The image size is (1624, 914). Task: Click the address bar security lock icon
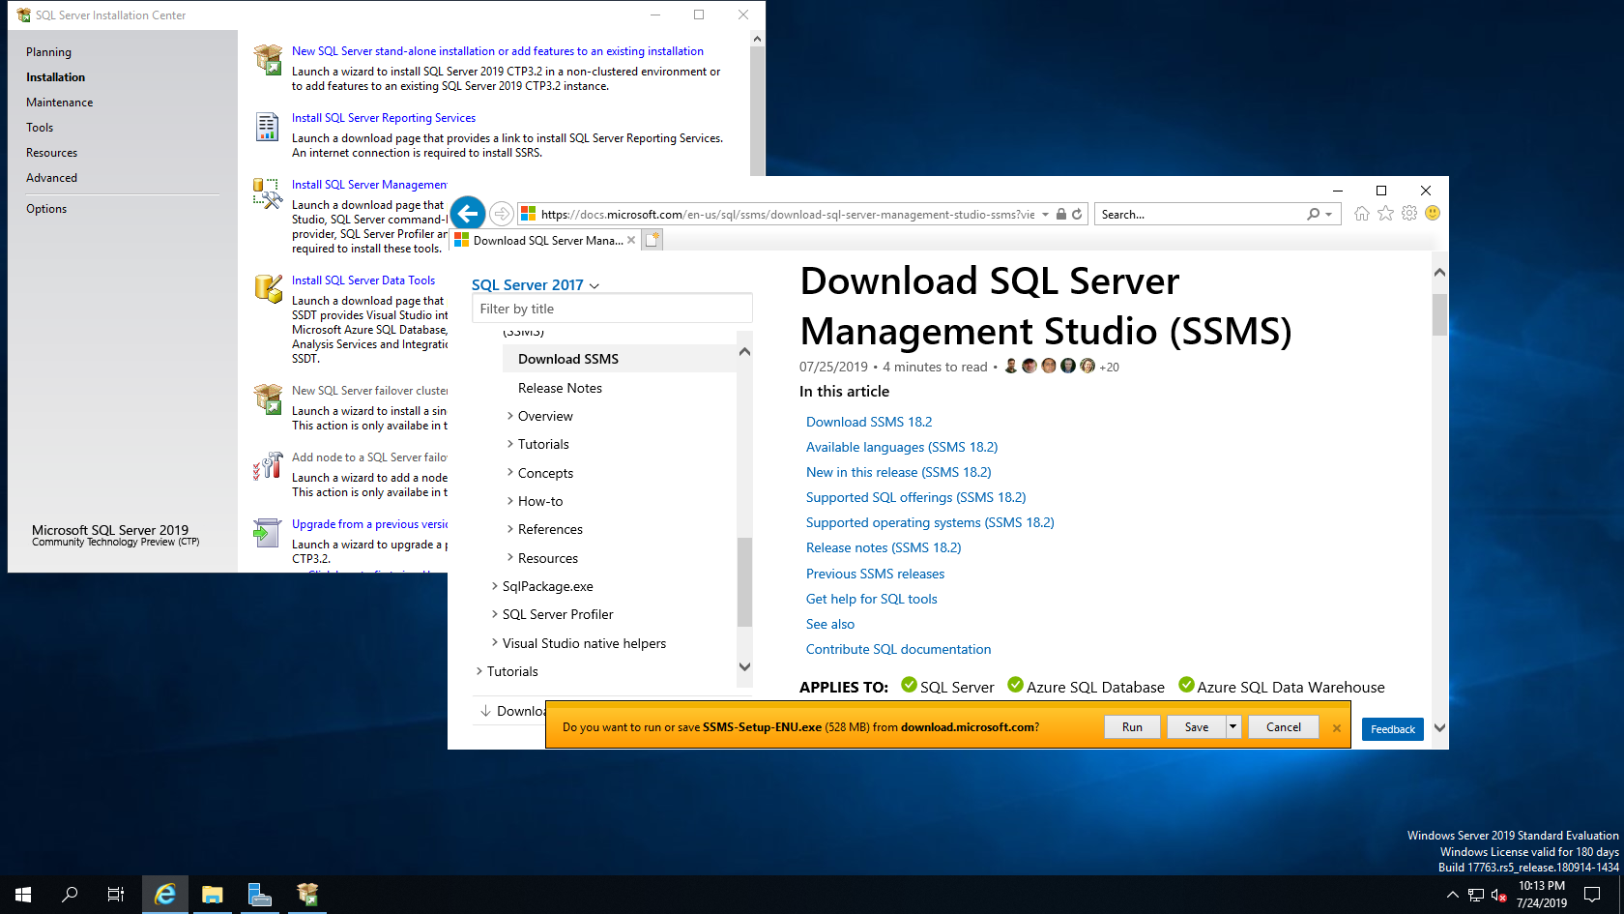point(1061,215)
